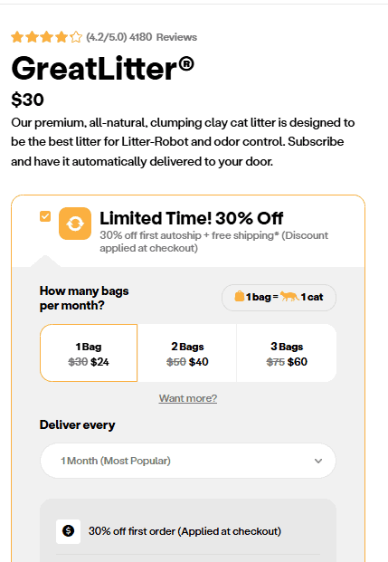Click the third gold rating star
Image resolution: width=388 pixels, height=562 pixels.
point(46,37)
